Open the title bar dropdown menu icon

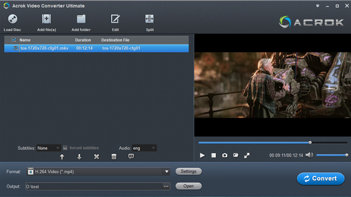(317, 6)
